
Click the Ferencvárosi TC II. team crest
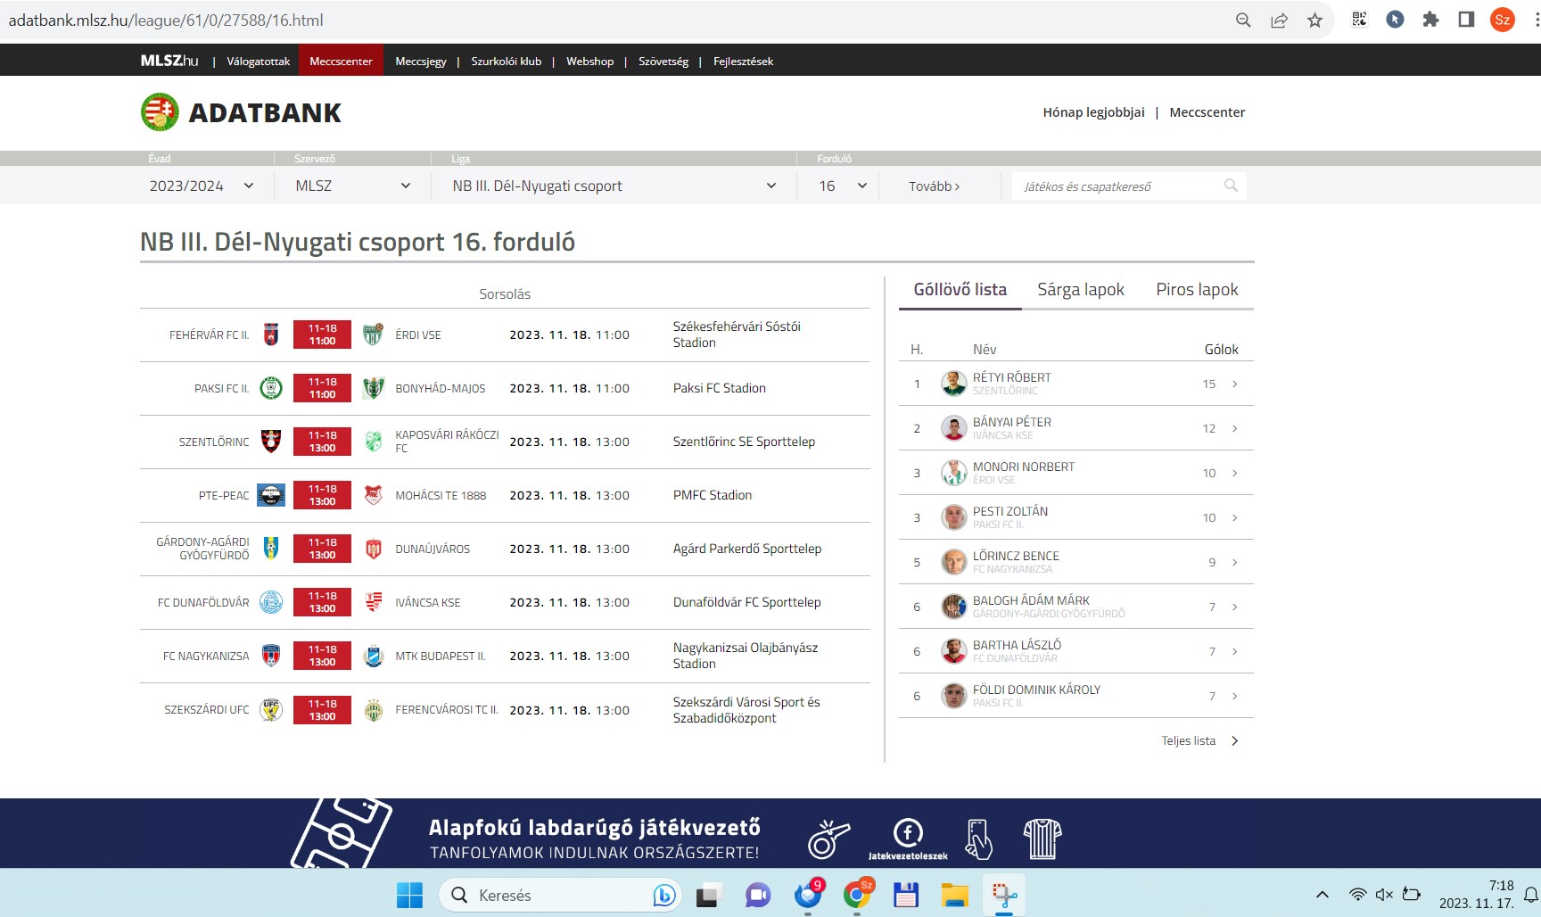click(x=374, y=710)
